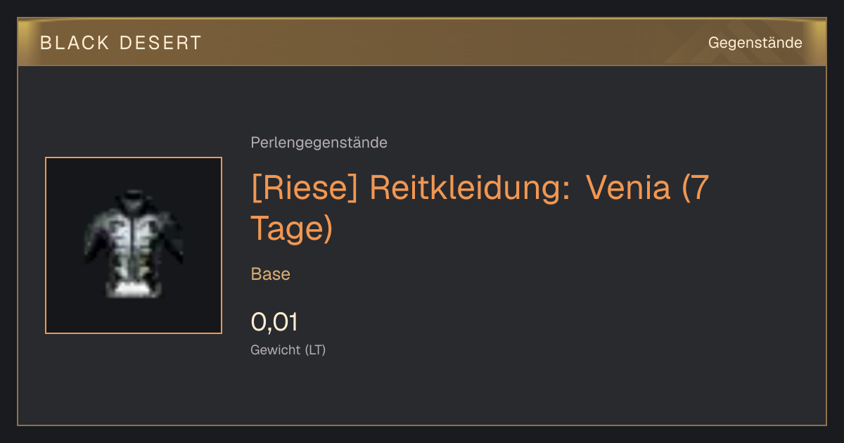
Task: Click the dark collar of the armor icon
Action: [134, 196]
